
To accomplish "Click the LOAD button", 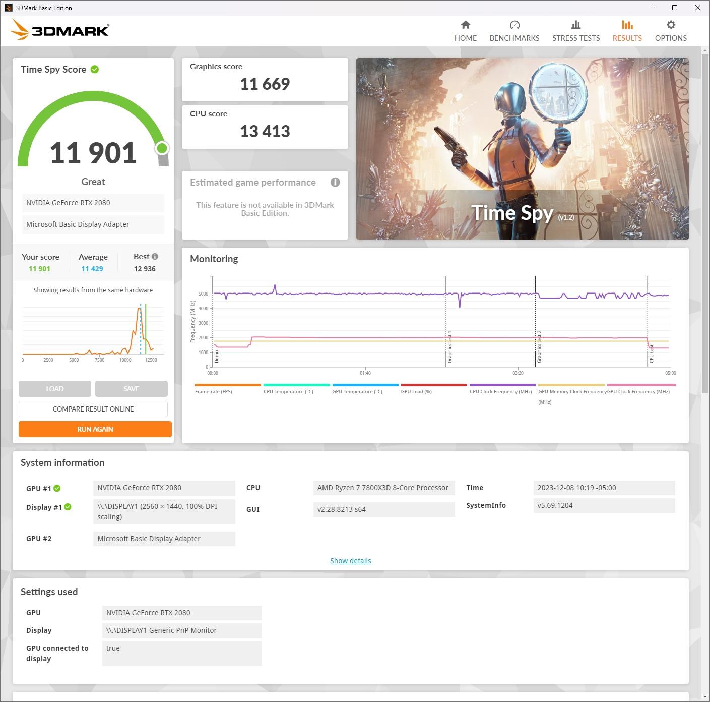I will 54,389.
